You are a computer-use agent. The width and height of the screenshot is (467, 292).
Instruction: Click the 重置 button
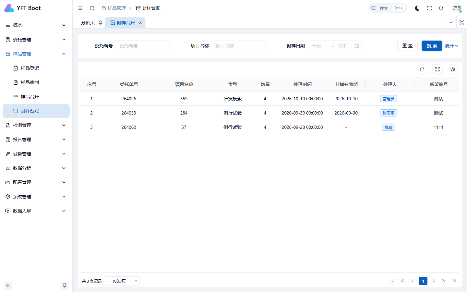click(407, 46)
